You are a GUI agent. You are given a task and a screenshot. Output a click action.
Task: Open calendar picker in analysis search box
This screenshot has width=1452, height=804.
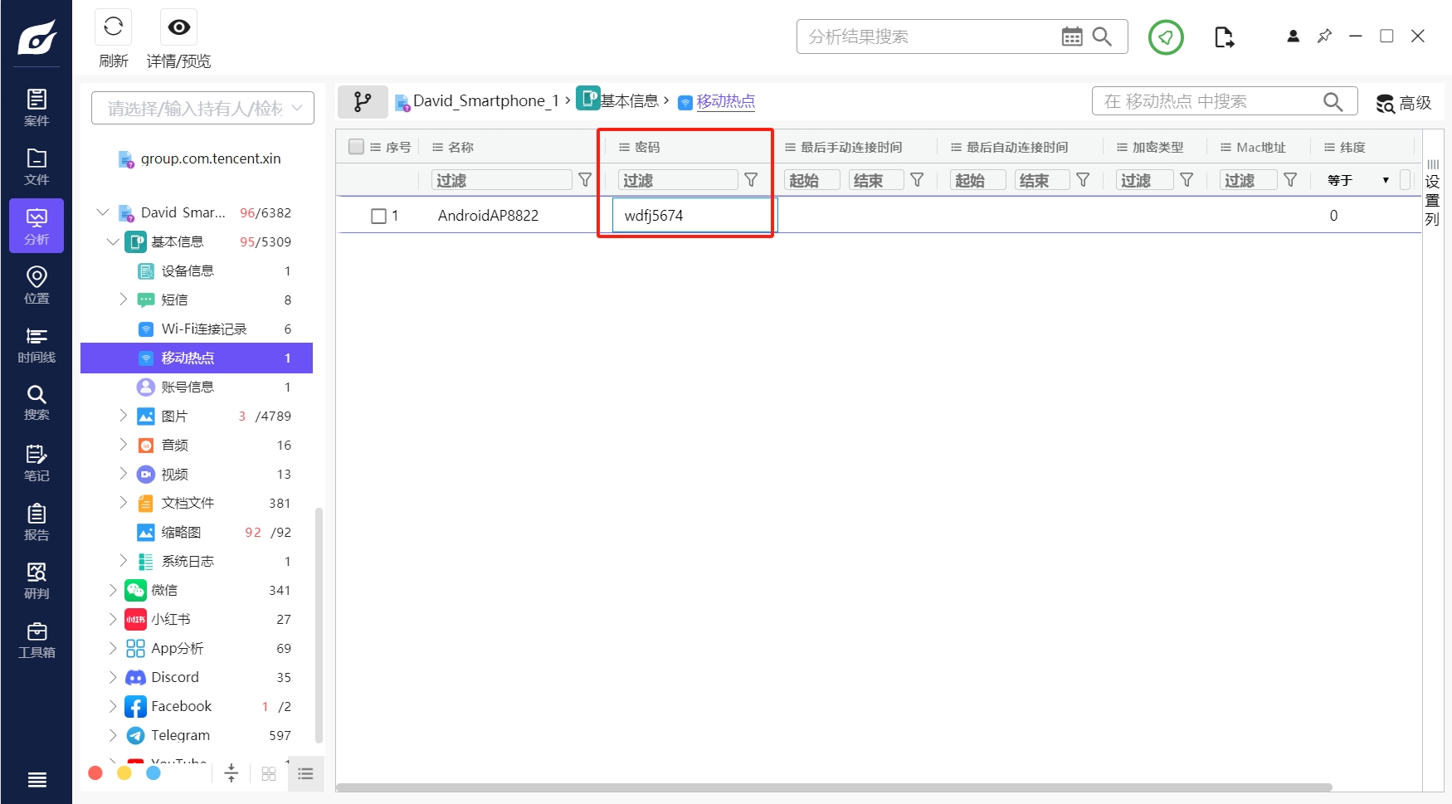tap(1072, 37)
